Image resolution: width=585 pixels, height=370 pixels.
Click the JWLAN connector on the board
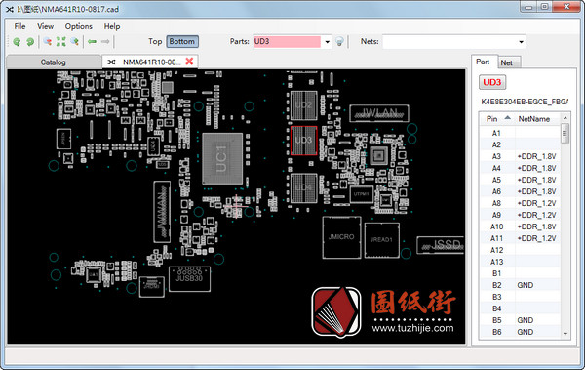click(379, 113)
